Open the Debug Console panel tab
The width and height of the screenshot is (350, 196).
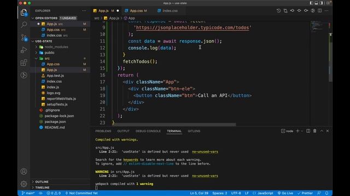click(148, 131)
